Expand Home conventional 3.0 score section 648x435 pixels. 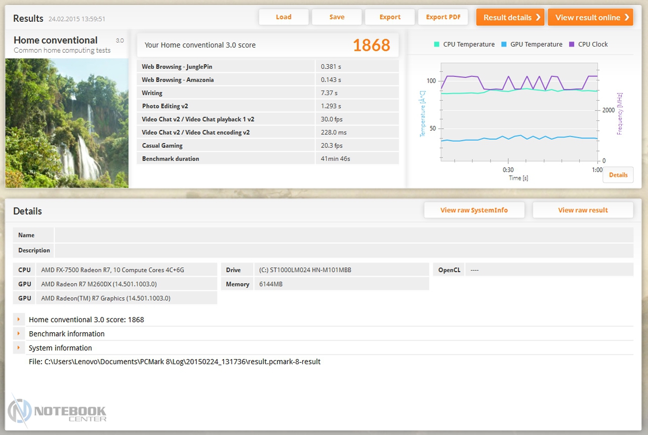pos(19,320)
